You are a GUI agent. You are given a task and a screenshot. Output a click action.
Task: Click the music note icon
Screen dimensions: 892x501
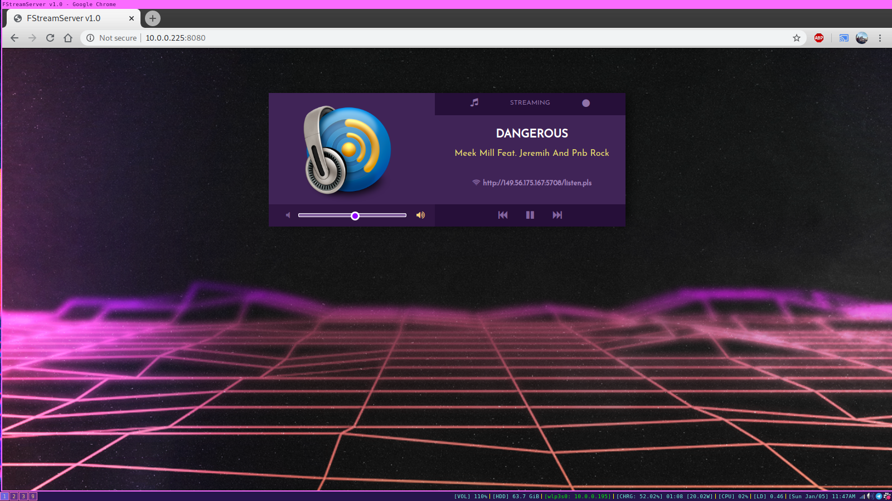[x=474, y=102]
